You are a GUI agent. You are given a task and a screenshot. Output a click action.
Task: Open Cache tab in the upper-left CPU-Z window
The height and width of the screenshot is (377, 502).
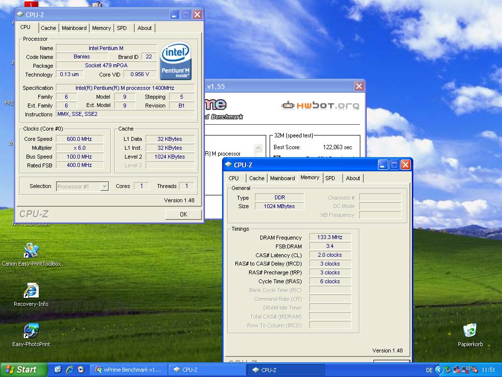coord(49,28)
